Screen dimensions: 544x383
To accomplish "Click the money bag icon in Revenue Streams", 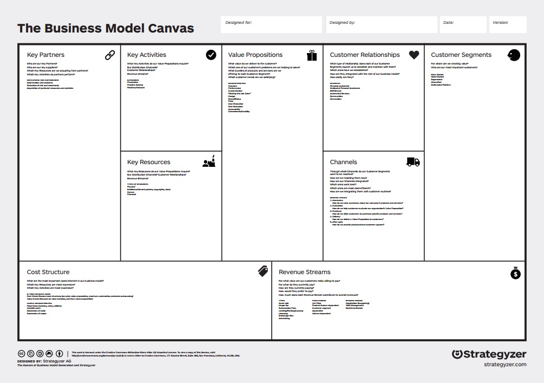I will point(515,273).
